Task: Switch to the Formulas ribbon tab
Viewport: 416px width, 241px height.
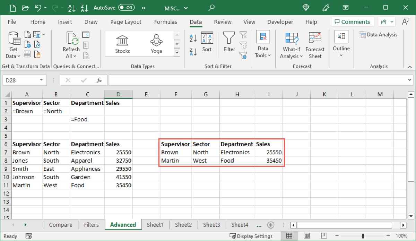Action: point(166,22)
